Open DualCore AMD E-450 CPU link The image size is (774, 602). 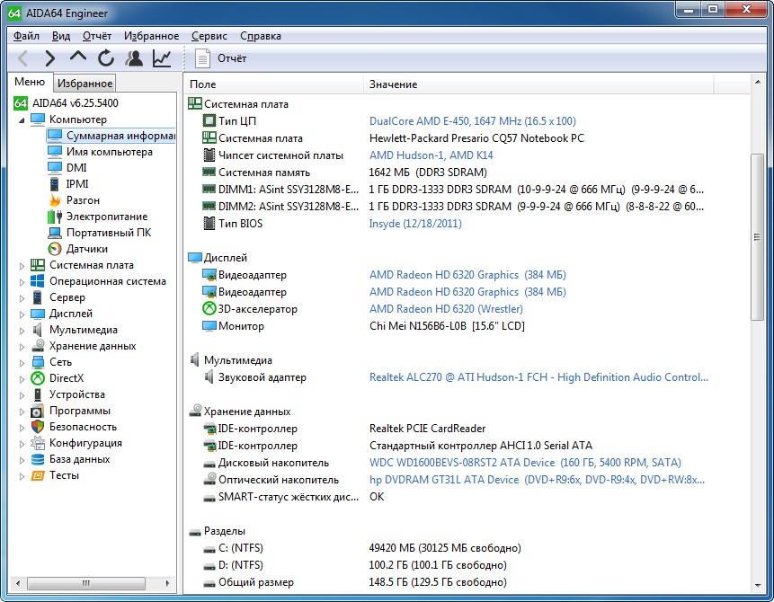[x=472, y=121]
